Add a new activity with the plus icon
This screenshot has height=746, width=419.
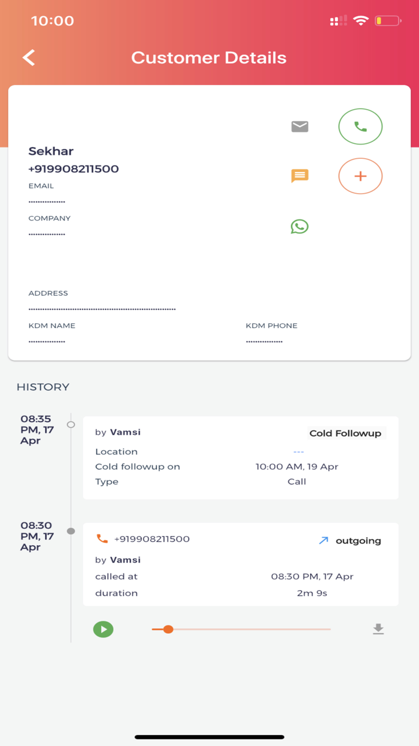[360, 176]
